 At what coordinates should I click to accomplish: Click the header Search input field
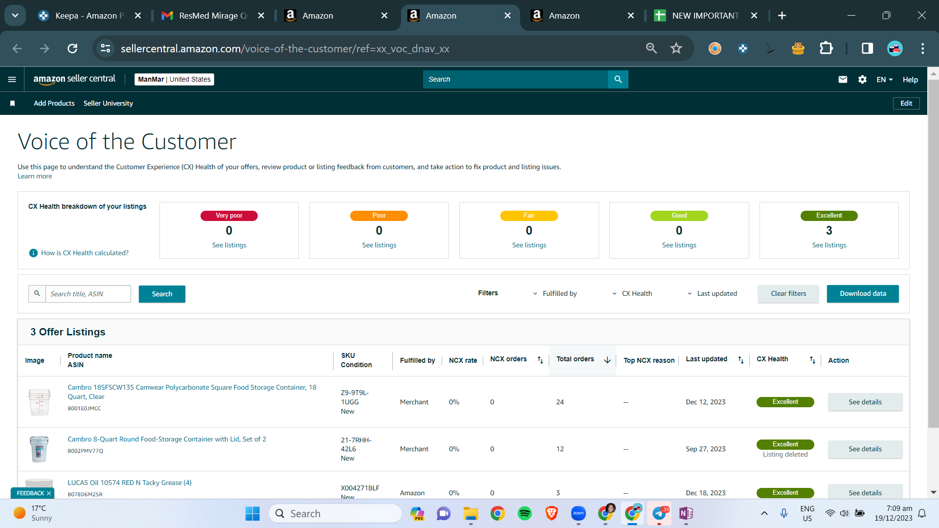pos(515,79)
